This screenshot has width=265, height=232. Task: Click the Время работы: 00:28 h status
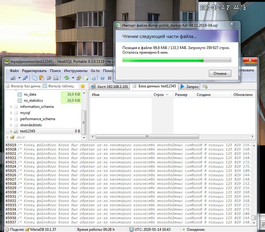(x=96, y=230)
